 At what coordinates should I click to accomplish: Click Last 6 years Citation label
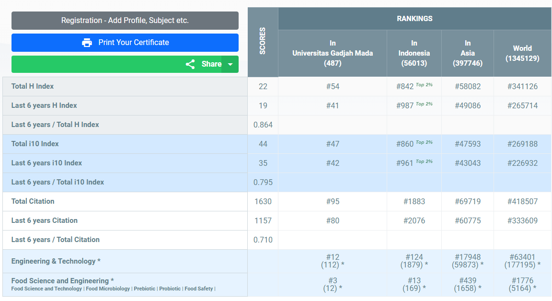click(x=45, y=220)
